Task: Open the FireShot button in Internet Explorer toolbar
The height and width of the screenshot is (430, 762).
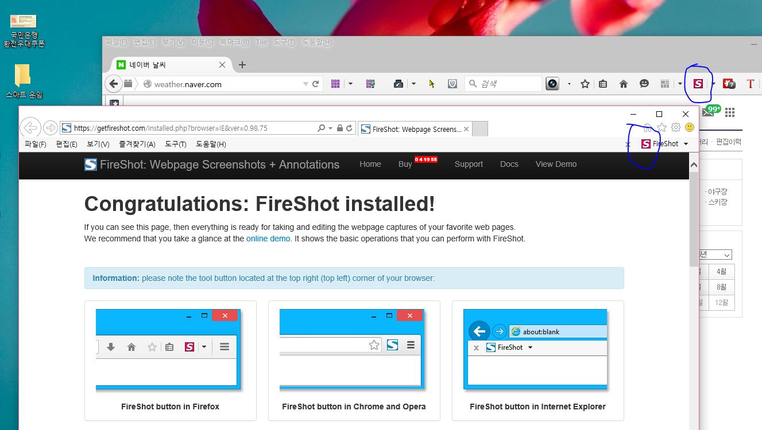Action: click(660, 144)
